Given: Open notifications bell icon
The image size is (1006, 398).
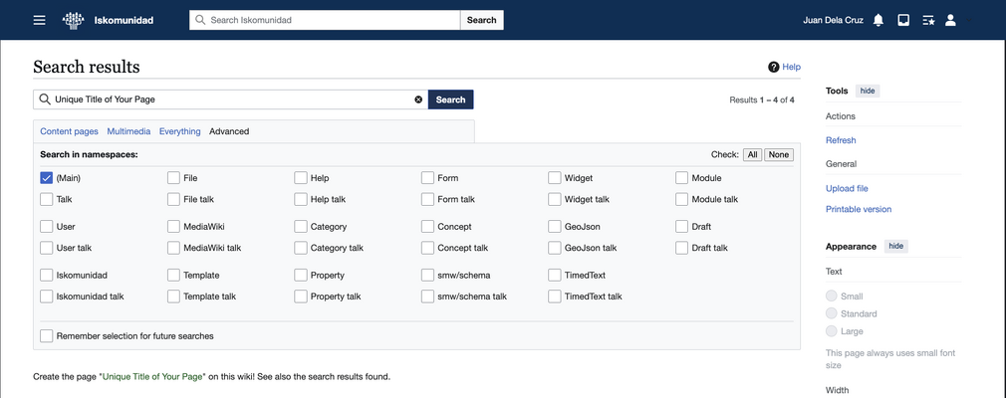Looking at the screenshot, I should pyautogui.click(x=879, y=20).
